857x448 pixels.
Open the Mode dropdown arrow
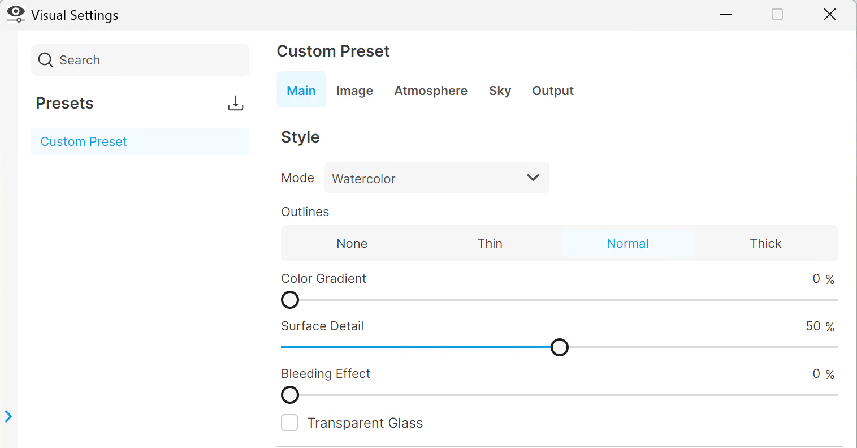[x=533, y=178]
